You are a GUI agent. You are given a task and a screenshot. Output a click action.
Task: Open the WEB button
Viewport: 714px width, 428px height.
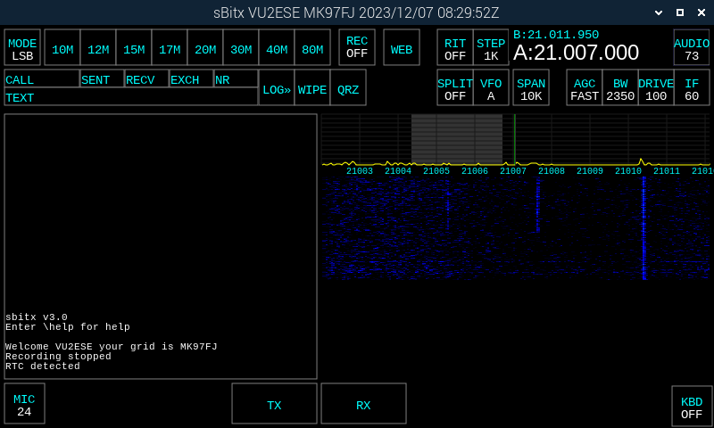pyautogui.click(x=402, y=48)
